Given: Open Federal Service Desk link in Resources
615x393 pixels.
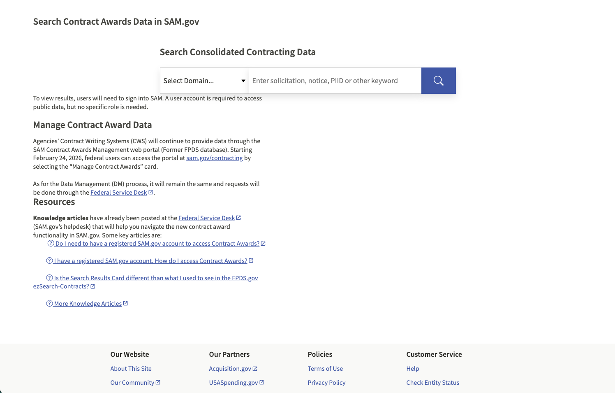Looking at the screenshot, I should 206,218.
